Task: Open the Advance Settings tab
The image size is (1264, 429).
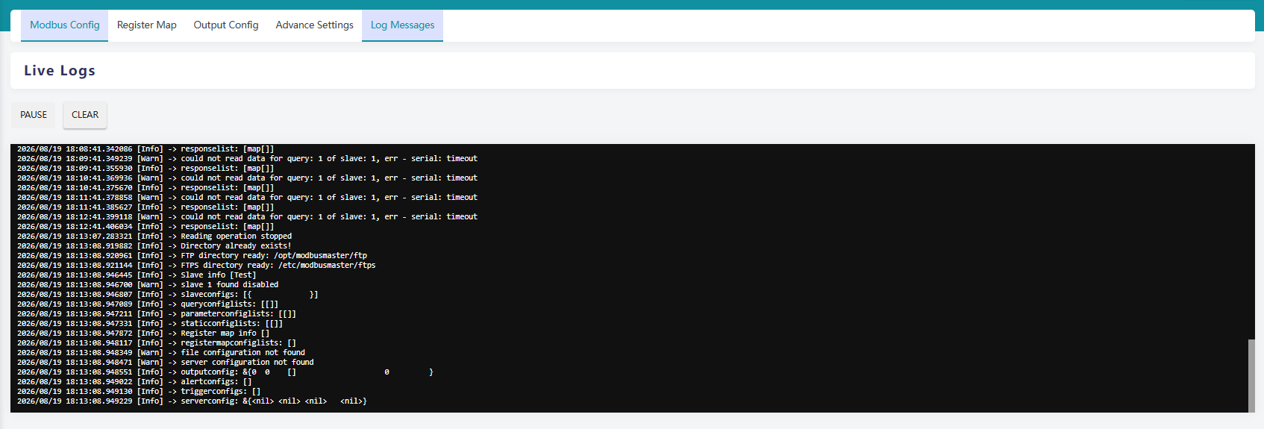Action: click(314, 25)
